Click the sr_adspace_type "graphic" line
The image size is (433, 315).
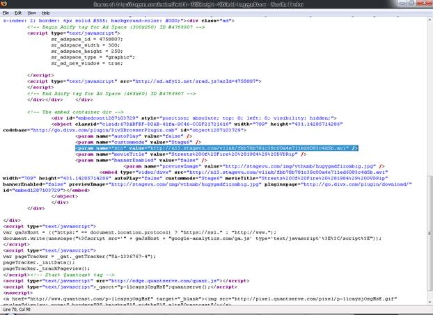[93, 58]
